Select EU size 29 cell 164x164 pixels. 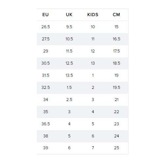click(46, 51)
